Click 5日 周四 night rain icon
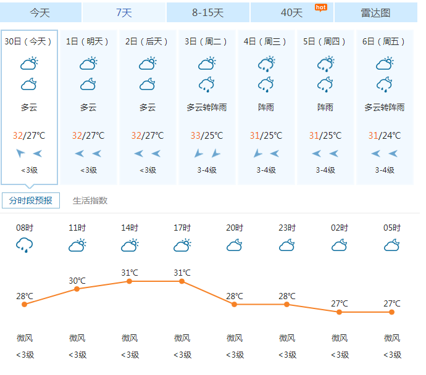The width and height of the screenshot is (426, 375). coord(325,84)
